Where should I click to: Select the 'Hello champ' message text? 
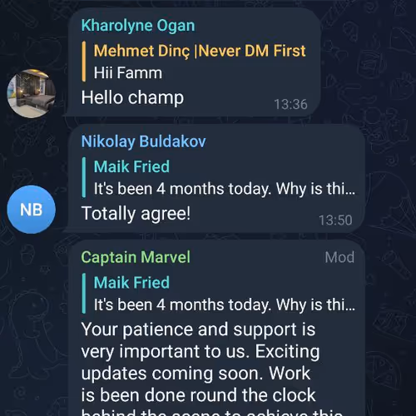click(x=132, y=97)
